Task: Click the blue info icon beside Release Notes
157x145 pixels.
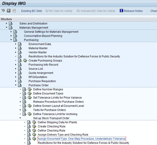Action: (121, 11)
